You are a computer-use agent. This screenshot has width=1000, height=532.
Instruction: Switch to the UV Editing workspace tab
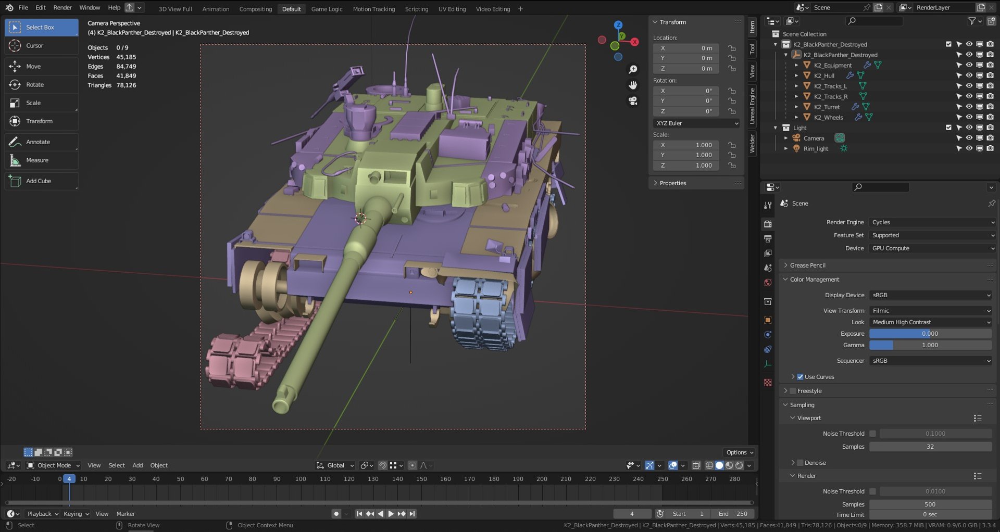coord(452,9)
